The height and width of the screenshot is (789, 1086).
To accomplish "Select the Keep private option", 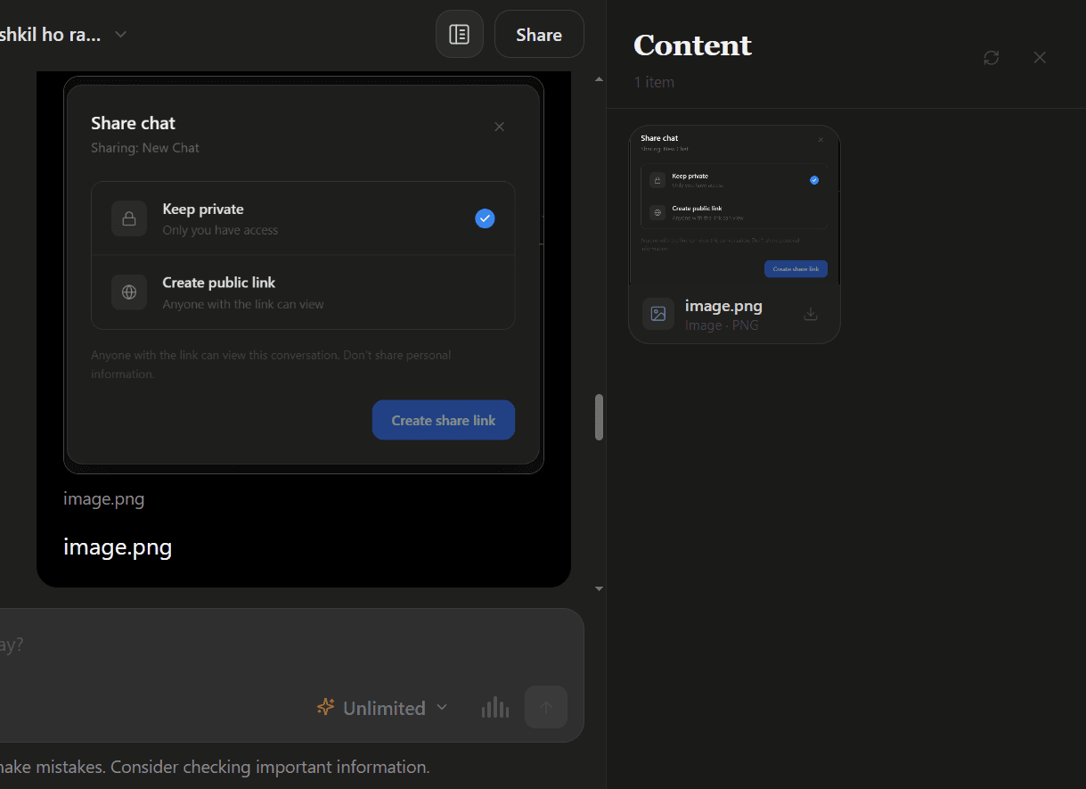I will (303, 218).
